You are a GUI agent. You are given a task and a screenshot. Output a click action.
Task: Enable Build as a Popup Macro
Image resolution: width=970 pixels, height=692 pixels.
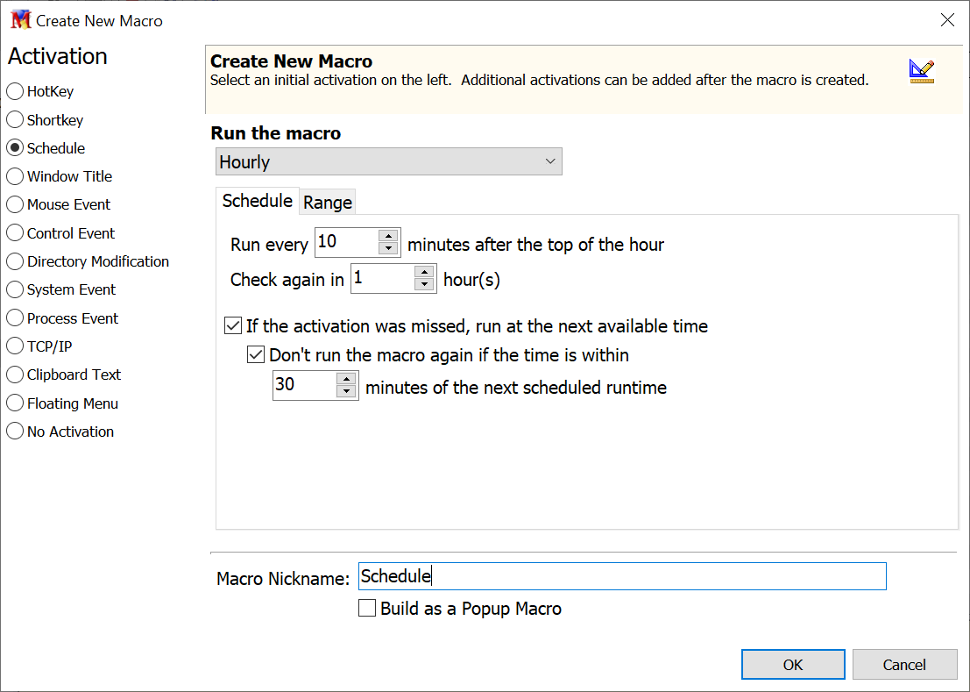368,609
